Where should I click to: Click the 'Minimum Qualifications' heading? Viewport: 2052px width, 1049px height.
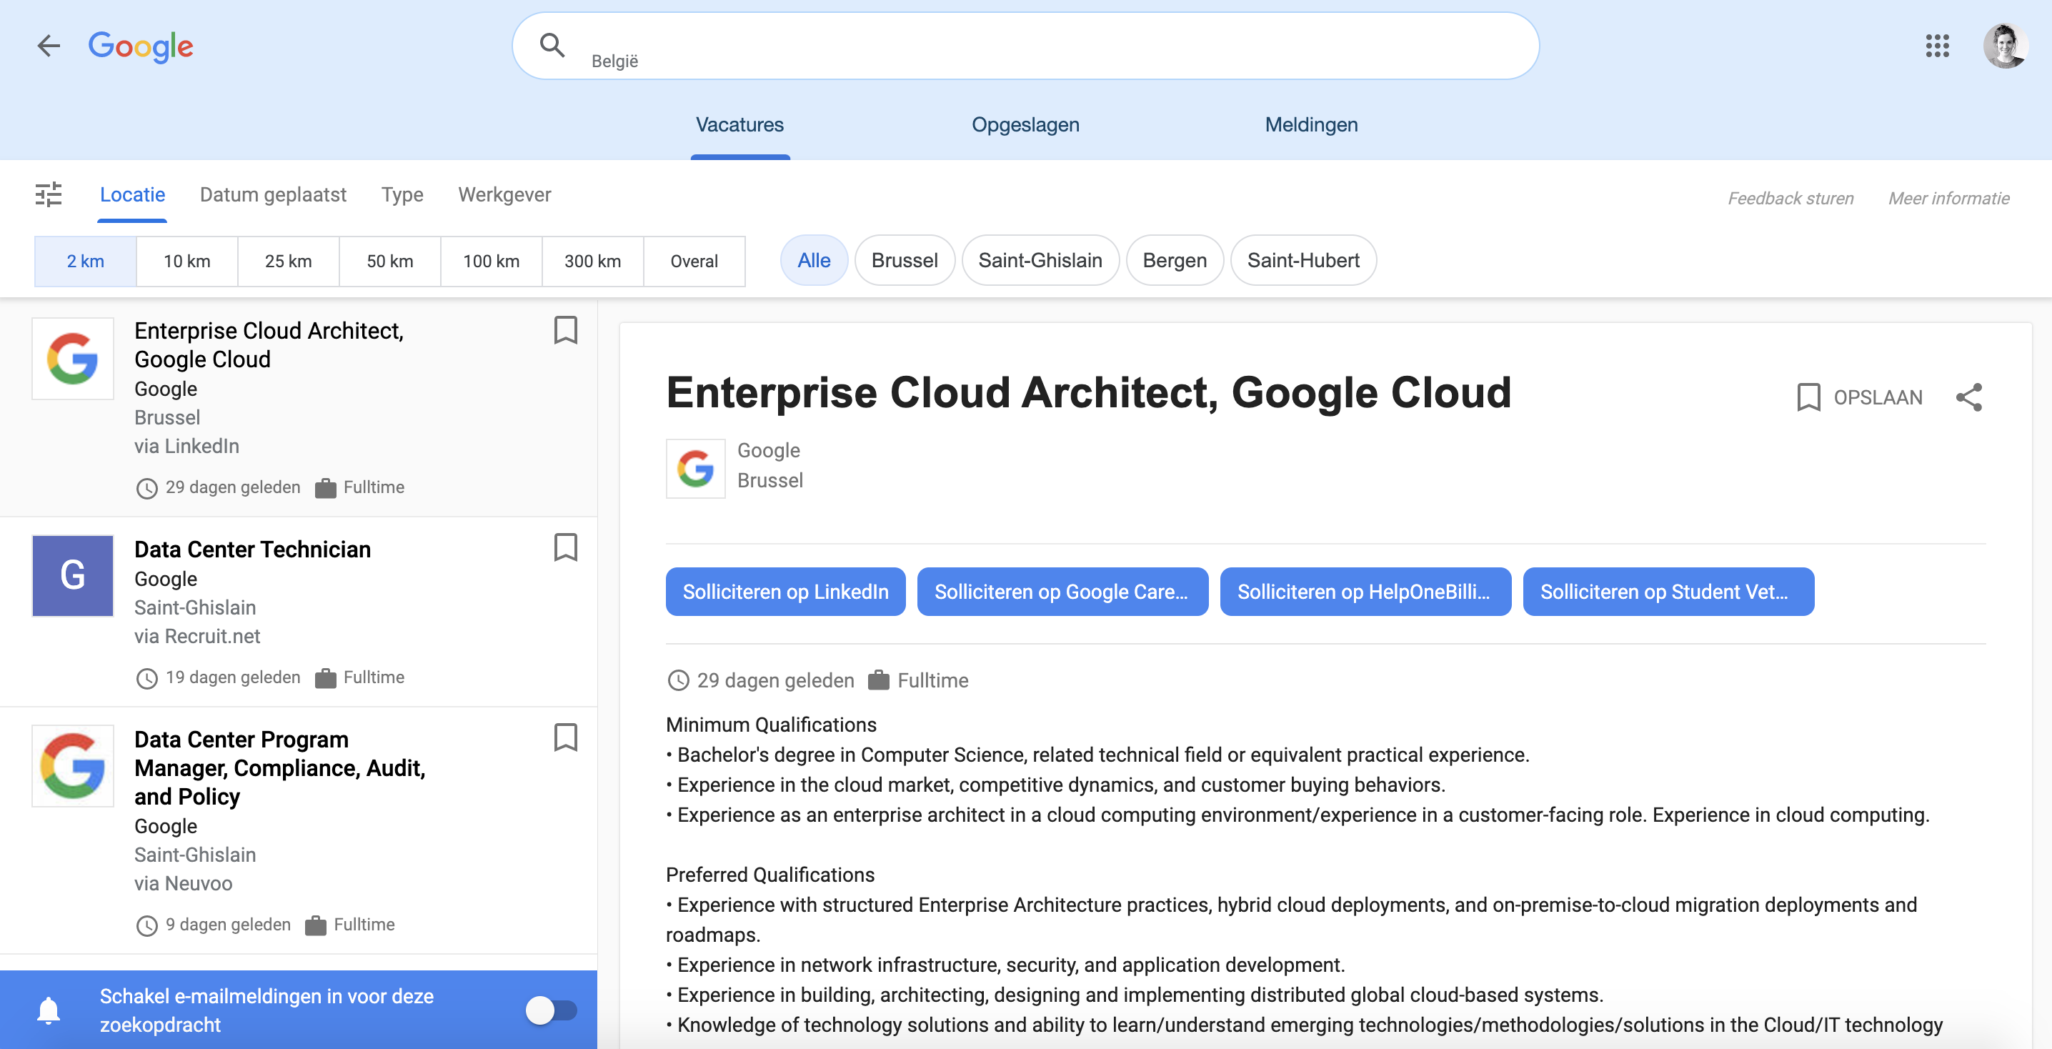click(771, 725)
